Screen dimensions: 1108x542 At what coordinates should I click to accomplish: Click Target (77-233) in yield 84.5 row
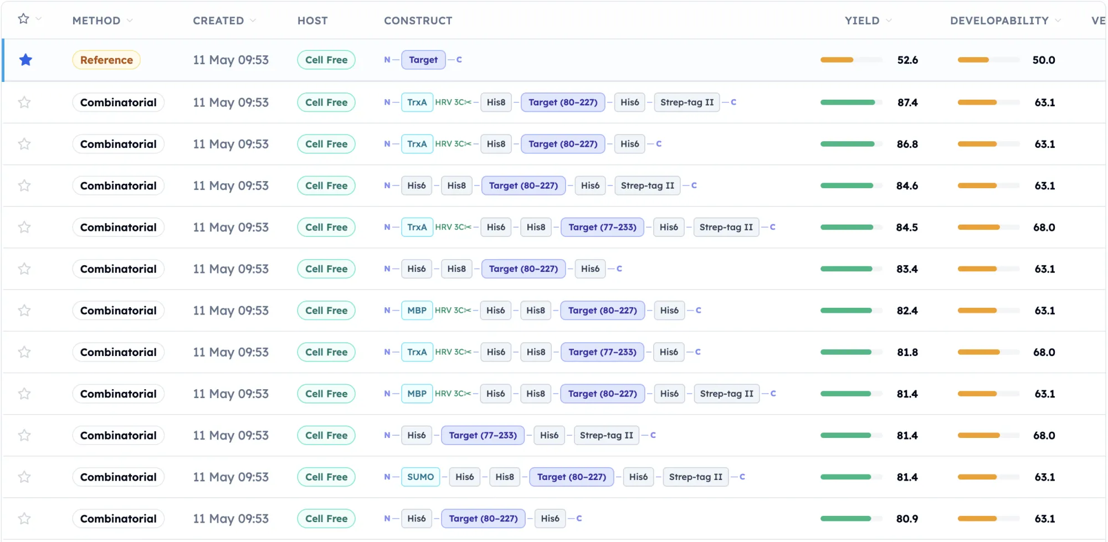point(602,227)
